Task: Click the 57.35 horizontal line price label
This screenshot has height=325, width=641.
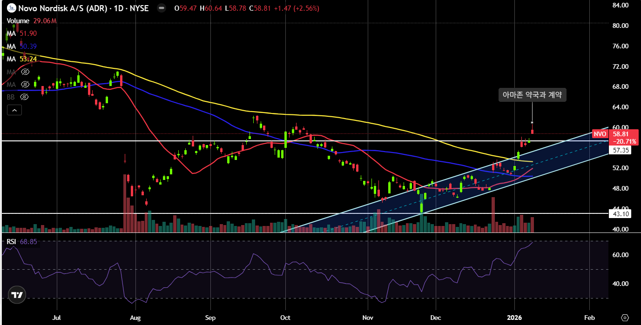Action: [621, 150]
